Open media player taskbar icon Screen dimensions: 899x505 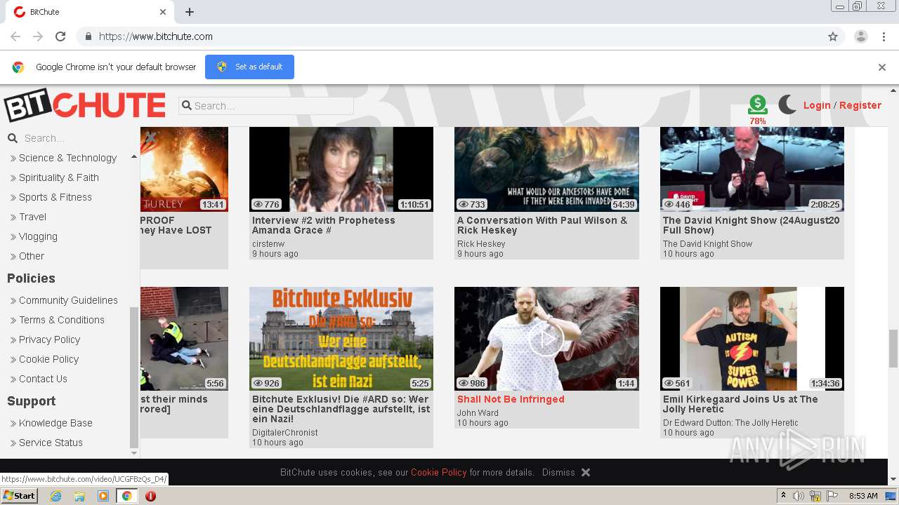(103, 496)
